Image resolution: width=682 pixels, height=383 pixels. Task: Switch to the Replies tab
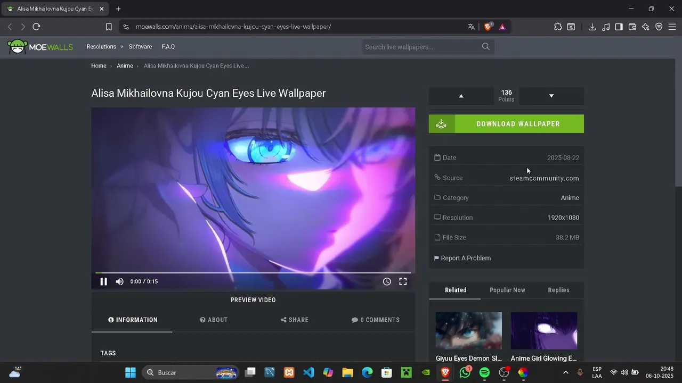pyautogui.click(x=558, y=290)
